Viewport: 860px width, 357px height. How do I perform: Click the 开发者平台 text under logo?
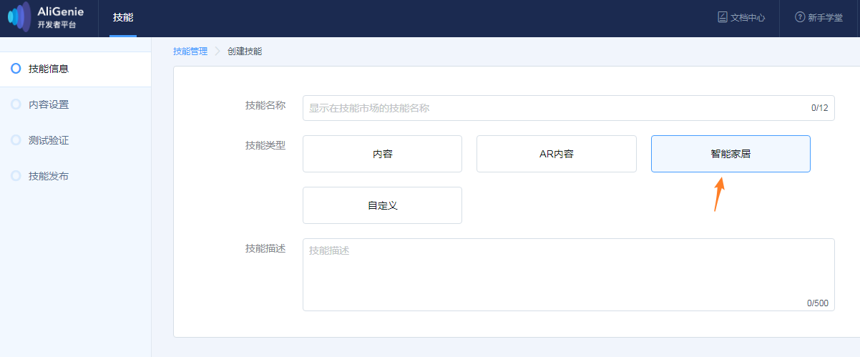point(57,24)
